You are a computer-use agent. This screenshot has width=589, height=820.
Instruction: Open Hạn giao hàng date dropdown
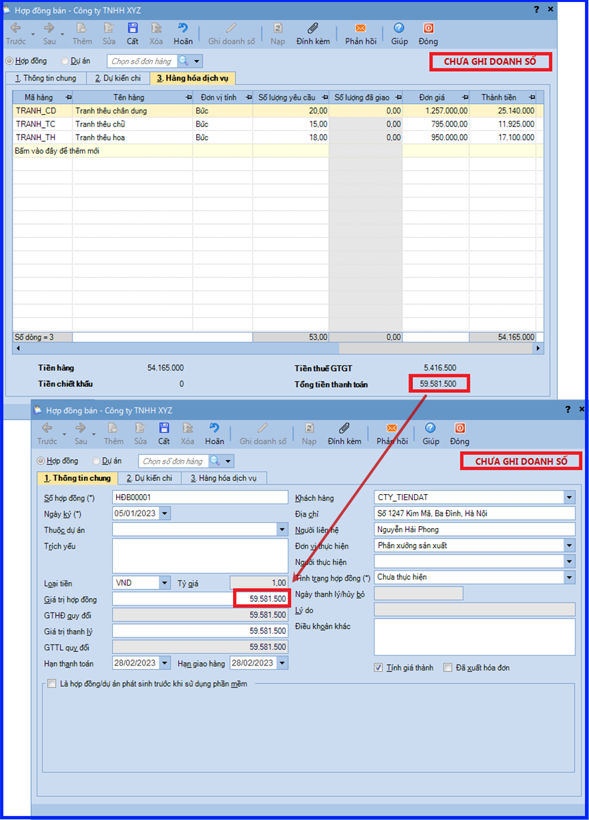pyautogui.click(x=283, y=663)
